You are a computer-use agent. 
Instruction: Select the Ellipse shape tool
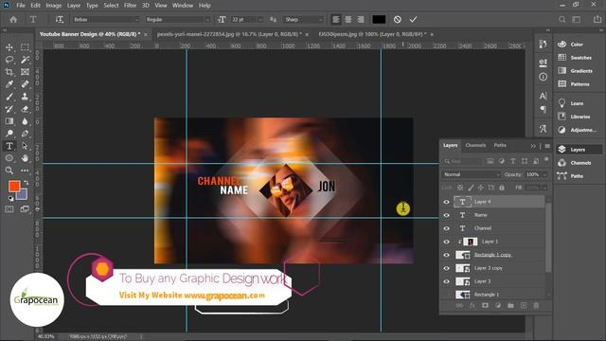(9, 158)
